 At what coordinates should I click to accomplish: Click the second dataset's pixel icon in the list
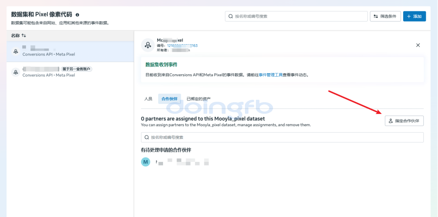[16, 72]
